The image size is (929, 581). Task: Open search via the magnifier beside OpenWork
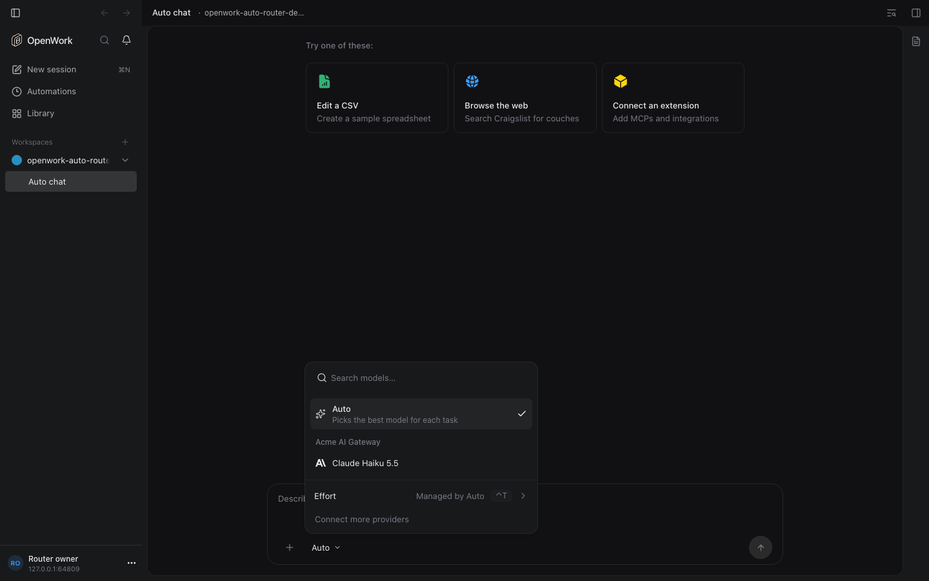coord(105,40)
